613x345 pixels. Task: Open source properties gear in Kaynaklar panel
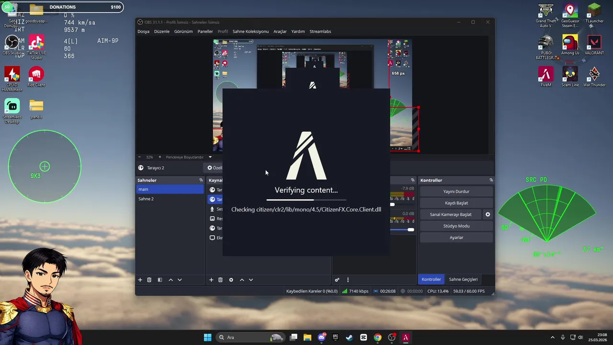pos(231,280)
